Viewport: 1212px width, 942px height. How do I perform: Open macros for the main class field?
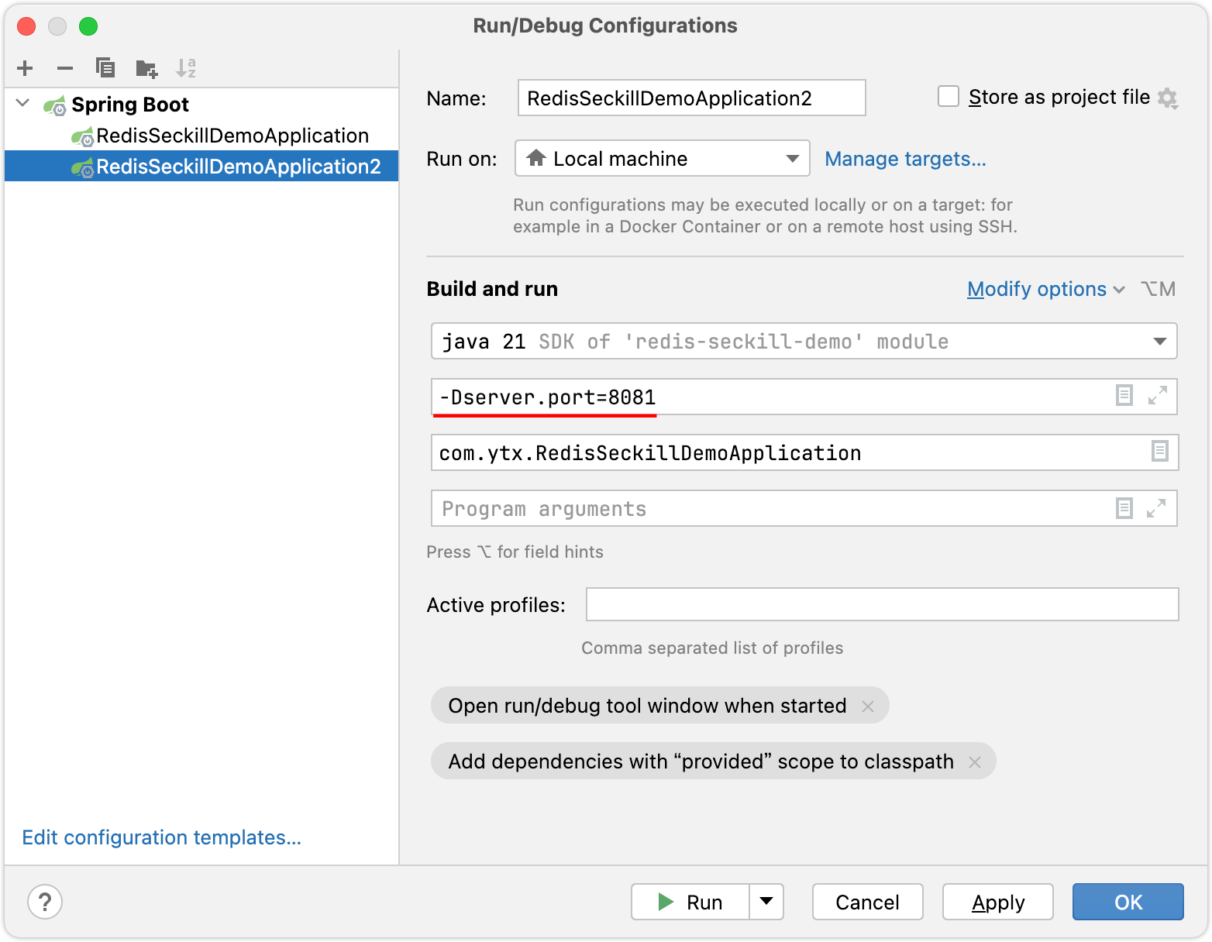[x=1160, y=452]
